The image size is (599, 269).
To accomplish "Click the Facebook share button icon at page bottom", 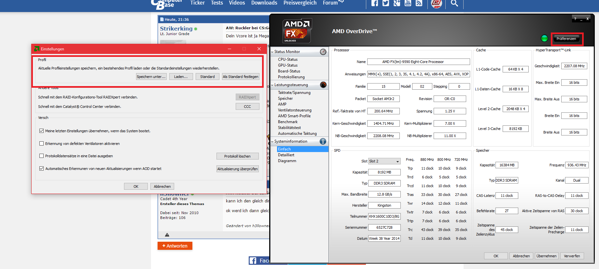I will pos(253,261).
